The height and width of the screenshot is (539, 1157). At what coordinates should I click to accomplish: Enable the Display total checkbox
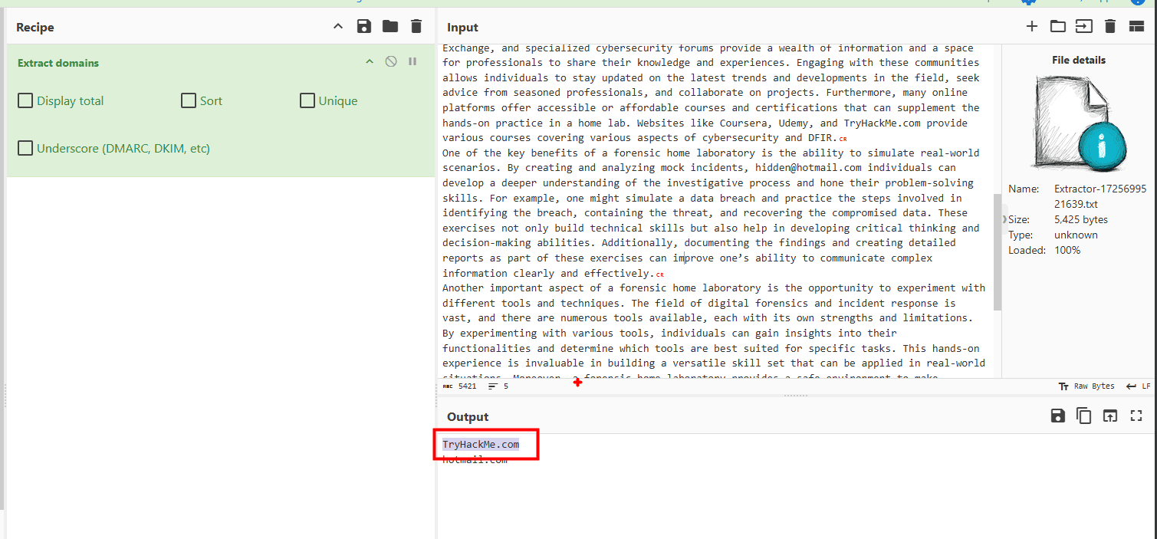point(25,100)
